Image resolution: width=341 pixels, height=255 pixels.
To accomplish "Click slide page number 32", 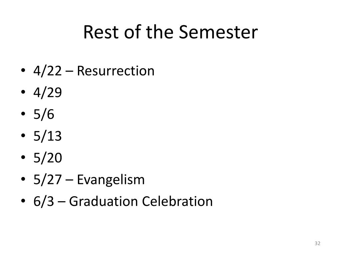I will click(317, 243).
